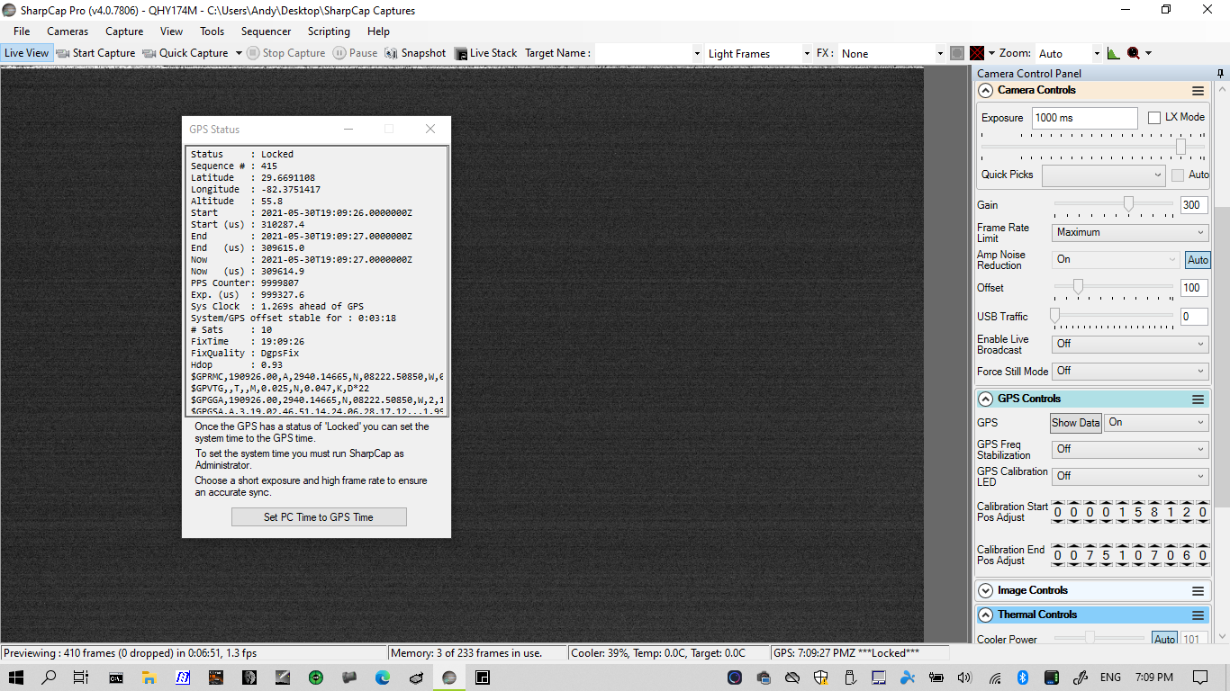The image size is (1230, 691).
Task: Open Task View on the taskbar
Action: tap(80, 678)
